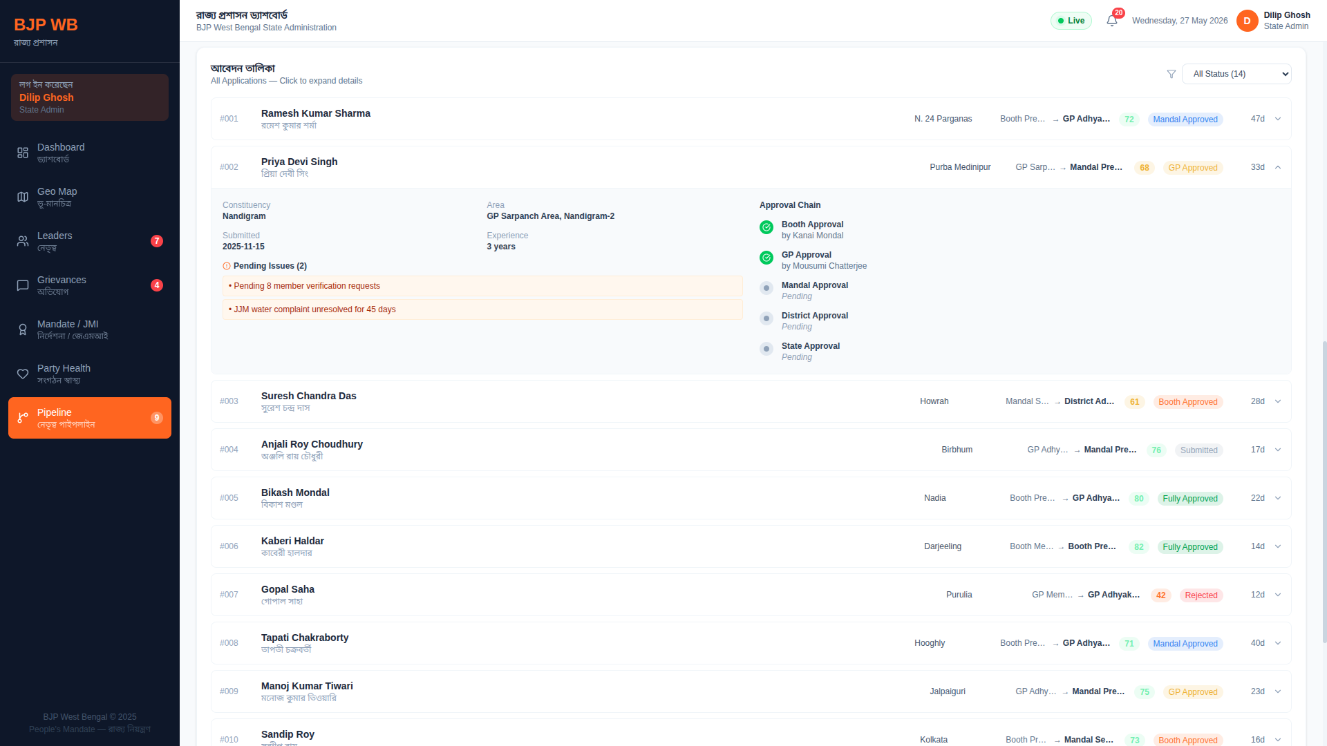1327x746 pixels.
Task: Click Dilip Ghosh user avatar
Action: coord(1247,21)
